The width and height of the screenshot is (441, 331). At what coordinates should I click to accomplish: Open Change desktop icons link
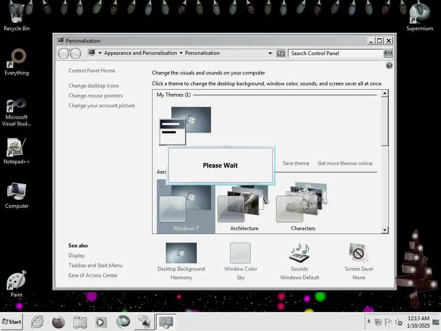(x=93, y=86)
